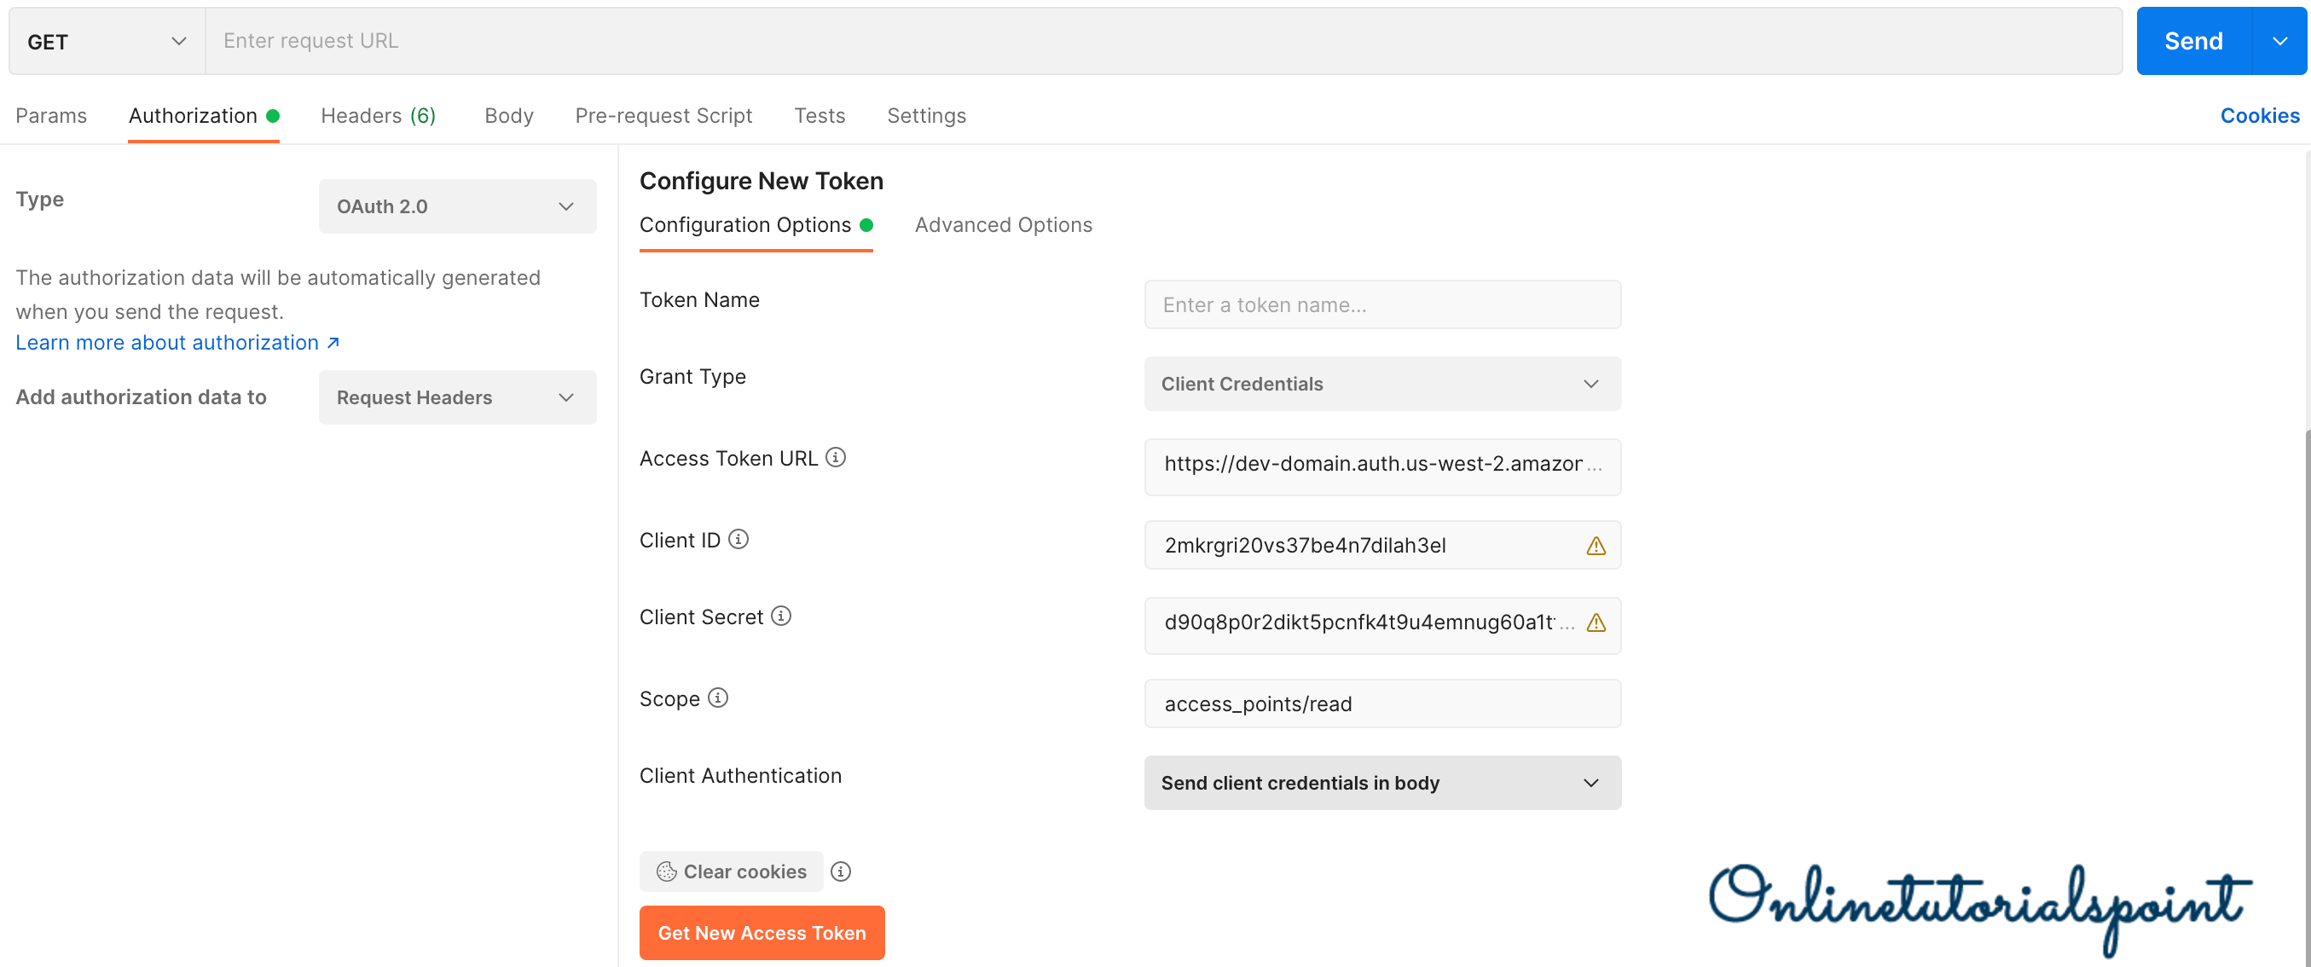
Task: Open Send client credentials in body dropdown
Action: 1381,783
